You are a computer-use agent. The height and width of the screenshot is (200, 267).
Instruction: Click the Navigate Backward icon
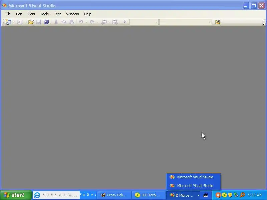(104, 22)
